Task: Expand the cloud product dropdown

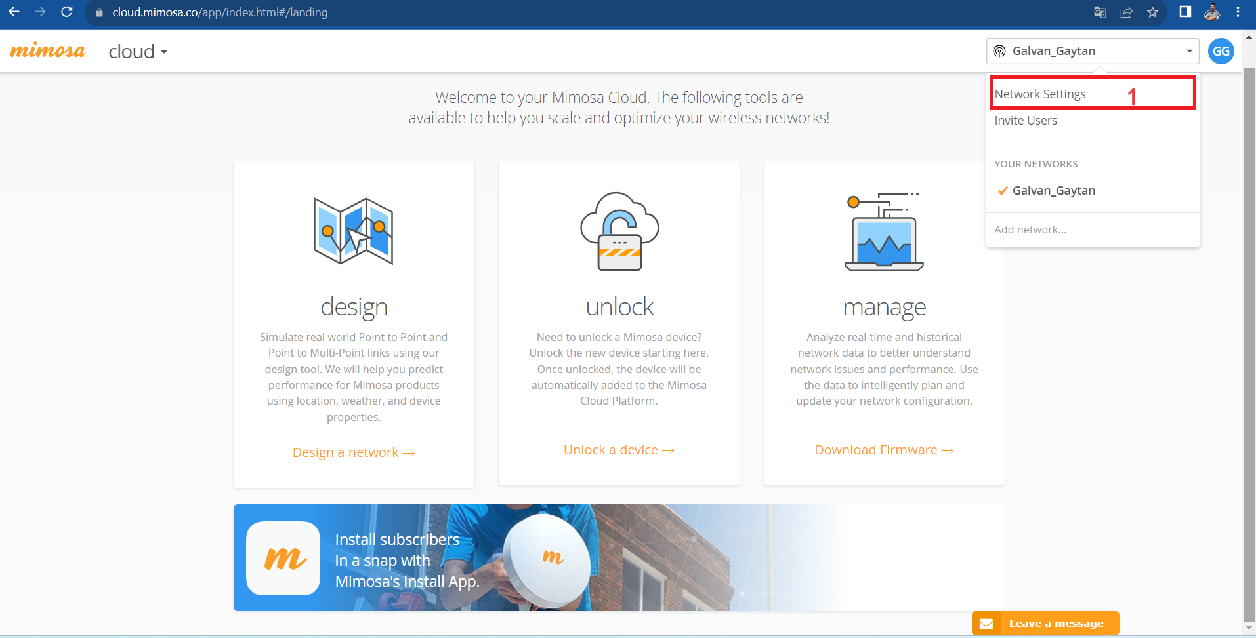Action: click(x=138, y=52)
